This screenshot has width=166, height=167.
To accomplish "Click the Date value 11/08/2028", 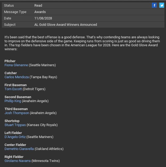I will pos(43,18).
